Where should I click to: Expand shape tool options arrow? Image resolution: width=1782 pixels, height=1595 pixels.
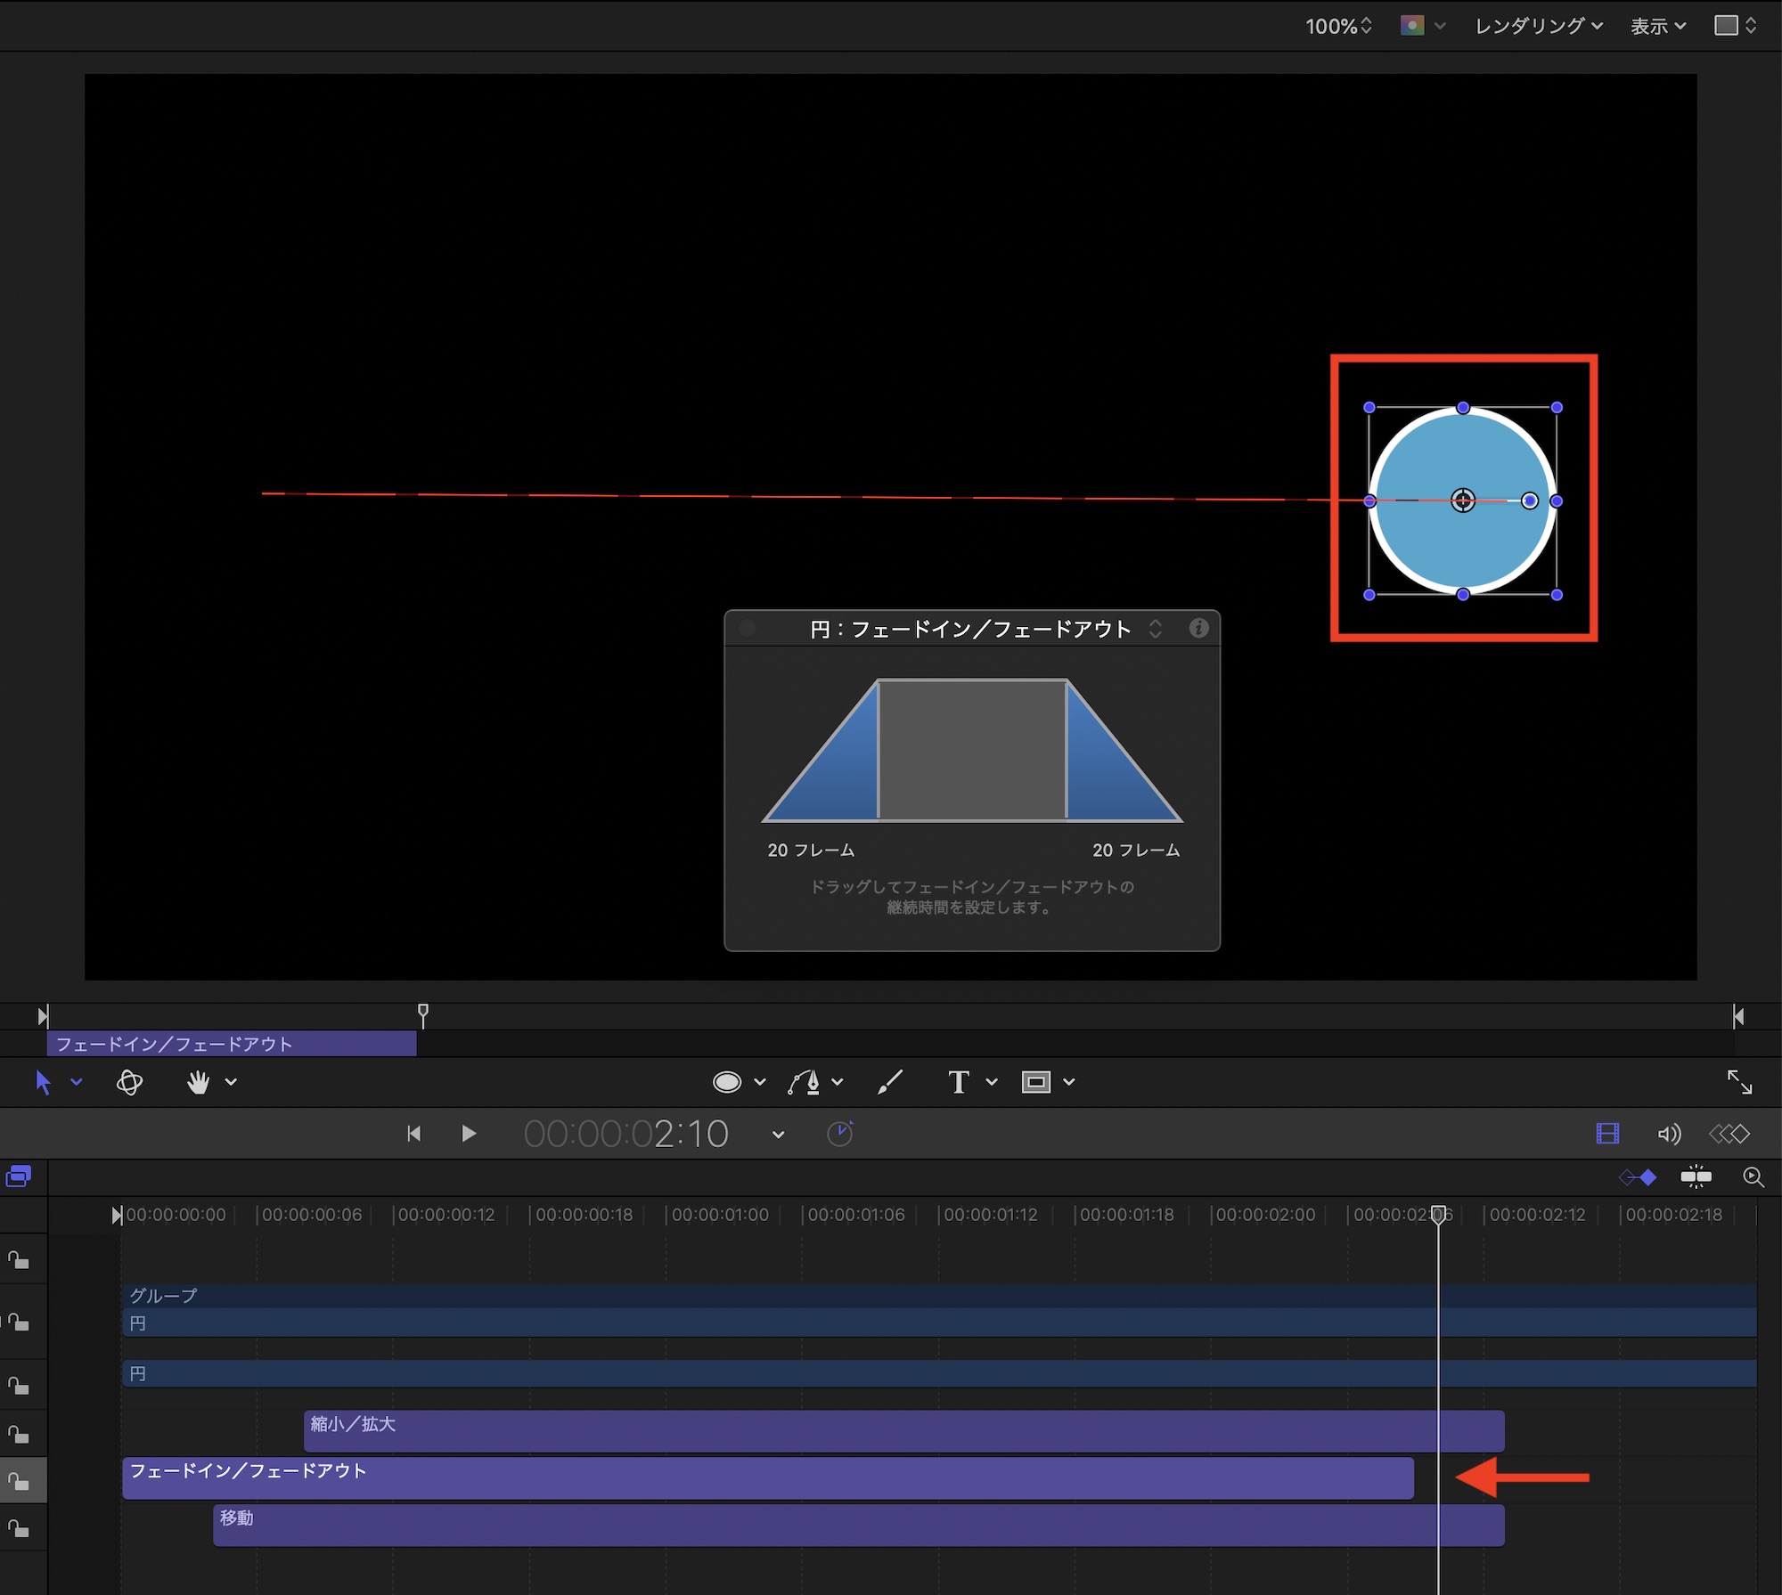[760, 1082]
